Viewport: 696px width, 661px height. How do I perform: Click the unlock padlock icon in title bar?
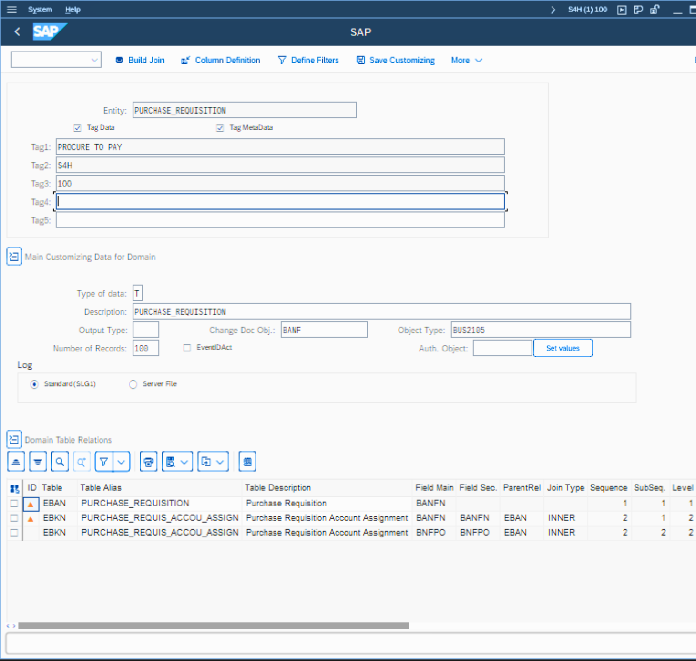click(655, 10)
